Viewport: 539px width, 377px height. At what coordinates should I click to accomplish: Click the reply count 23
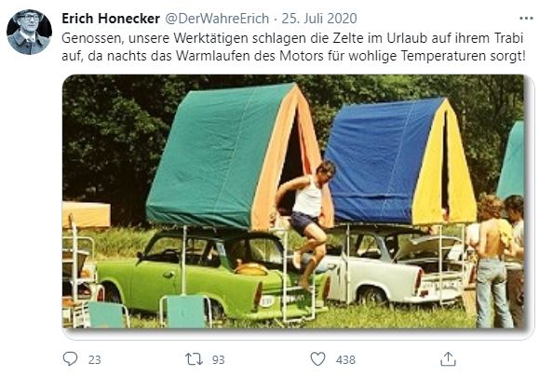click(x=95, y=360)
